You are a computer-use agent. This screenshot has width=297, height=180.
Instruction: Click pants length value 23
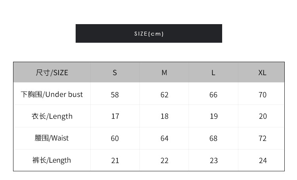point(213,160)
